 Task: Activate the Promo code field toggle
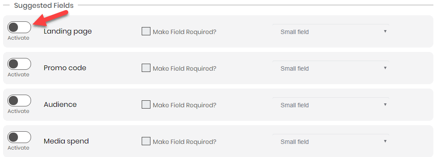click(19, 64)
